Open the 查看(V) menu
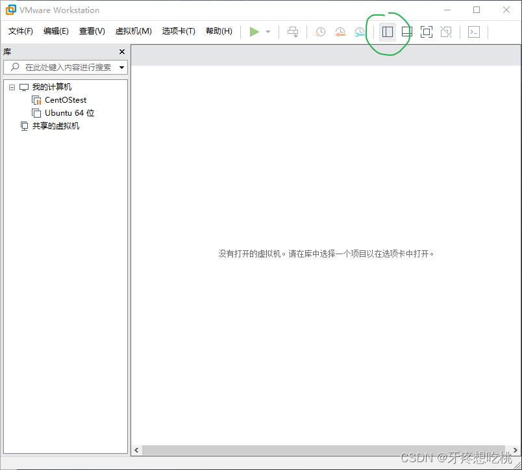522x470 pixels. [x=92, y=31]
